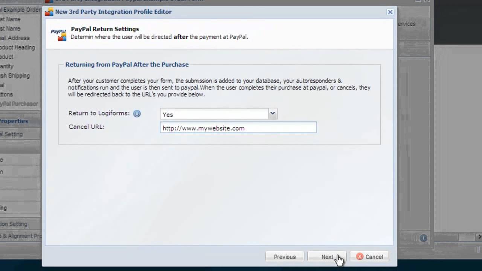Click the Services label in right background panel
The image size is (482, 271).
point(406,24)
